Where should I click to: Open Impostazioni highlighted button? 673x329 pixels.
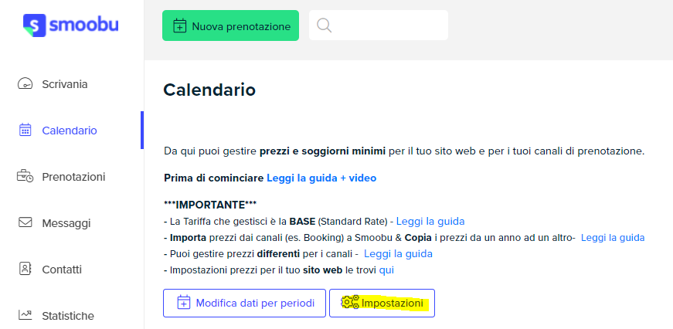coord(382,304)
